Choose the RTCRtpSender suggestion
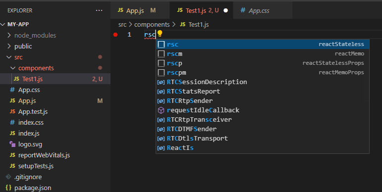The height and width of the screenshot is (192, 382). (x=263, y=101)
